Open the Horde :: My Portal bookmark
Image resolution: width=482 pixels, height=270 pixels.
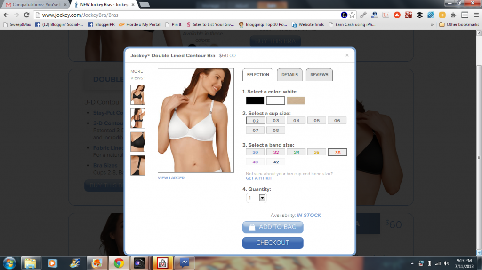pos(140,24)
